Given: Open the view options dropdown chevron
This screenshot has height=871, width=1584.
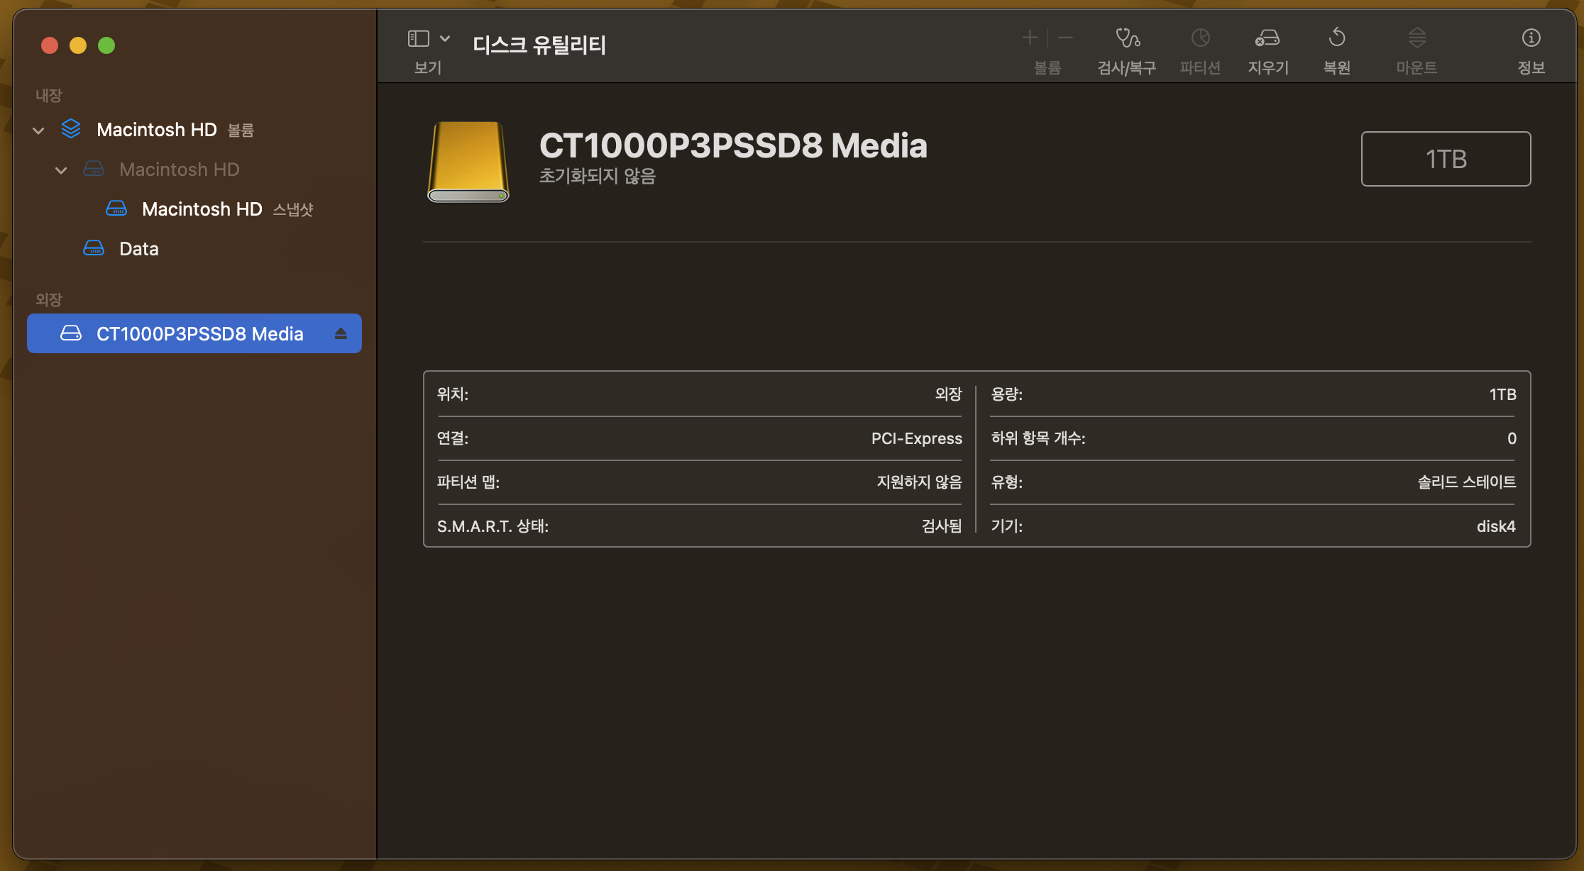Looking at the screenshot, I should click(445, 38).
